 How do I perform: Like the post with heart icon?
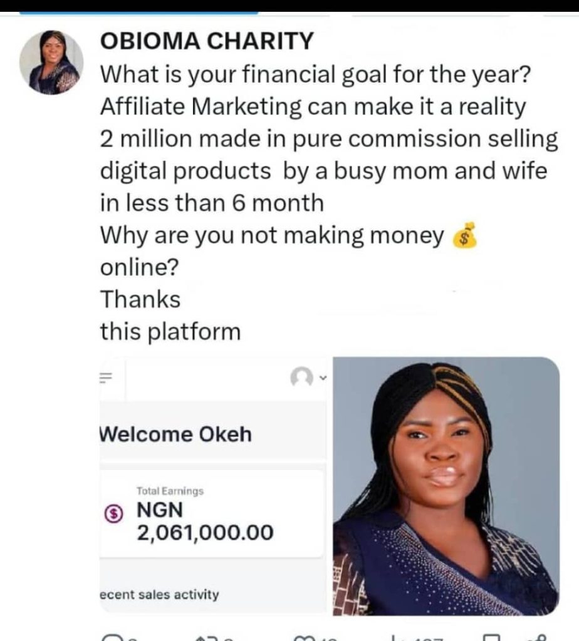pyautogui.click(x=305, y=638)
